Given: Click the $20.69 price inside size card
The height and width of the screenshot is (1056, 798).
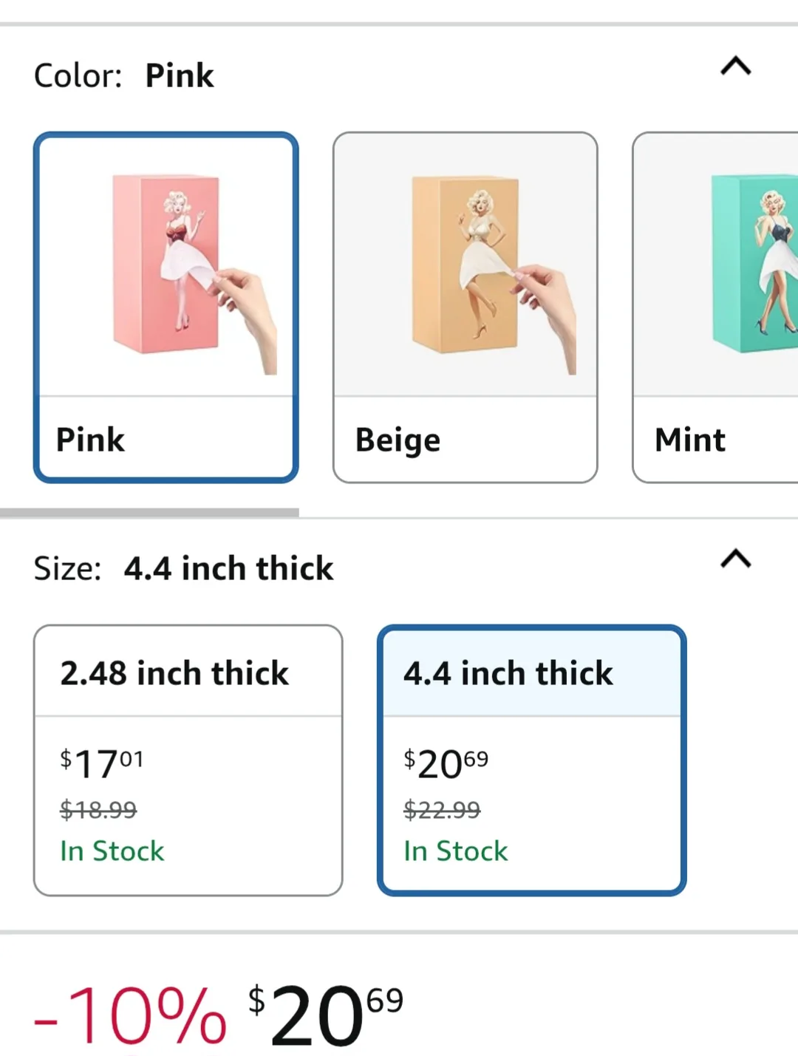Looking at the screenshot, I should [446, 763].
